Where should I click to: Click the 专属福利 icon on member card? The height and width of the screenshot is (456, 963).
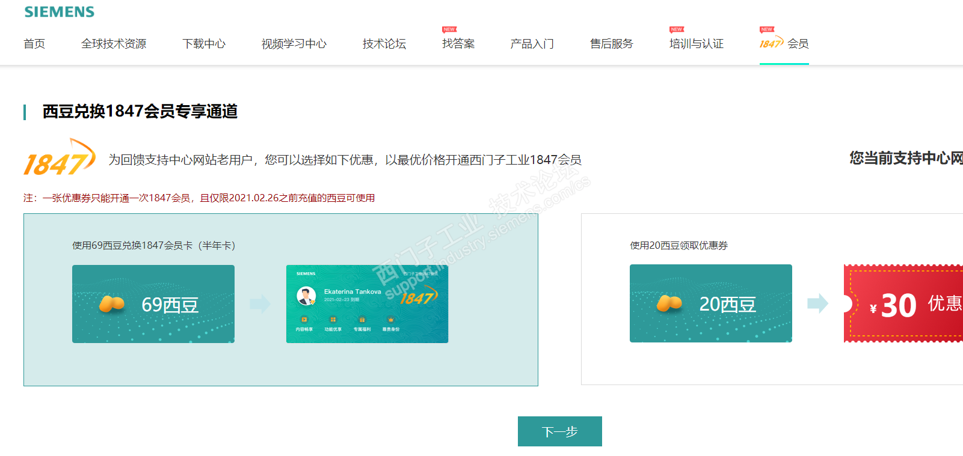362,320
